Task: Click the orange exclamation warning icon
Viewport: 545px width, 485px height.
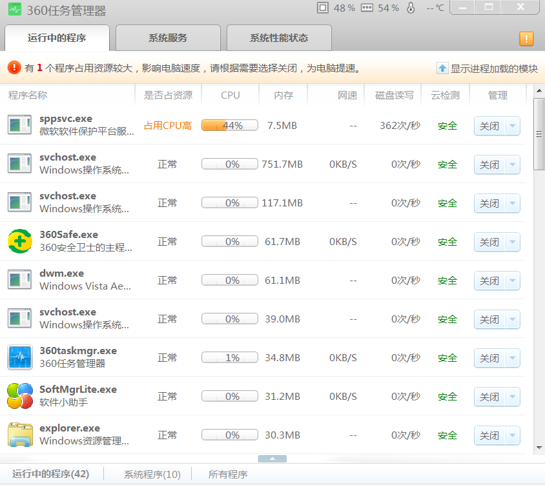Action: [x=526, y=39]
